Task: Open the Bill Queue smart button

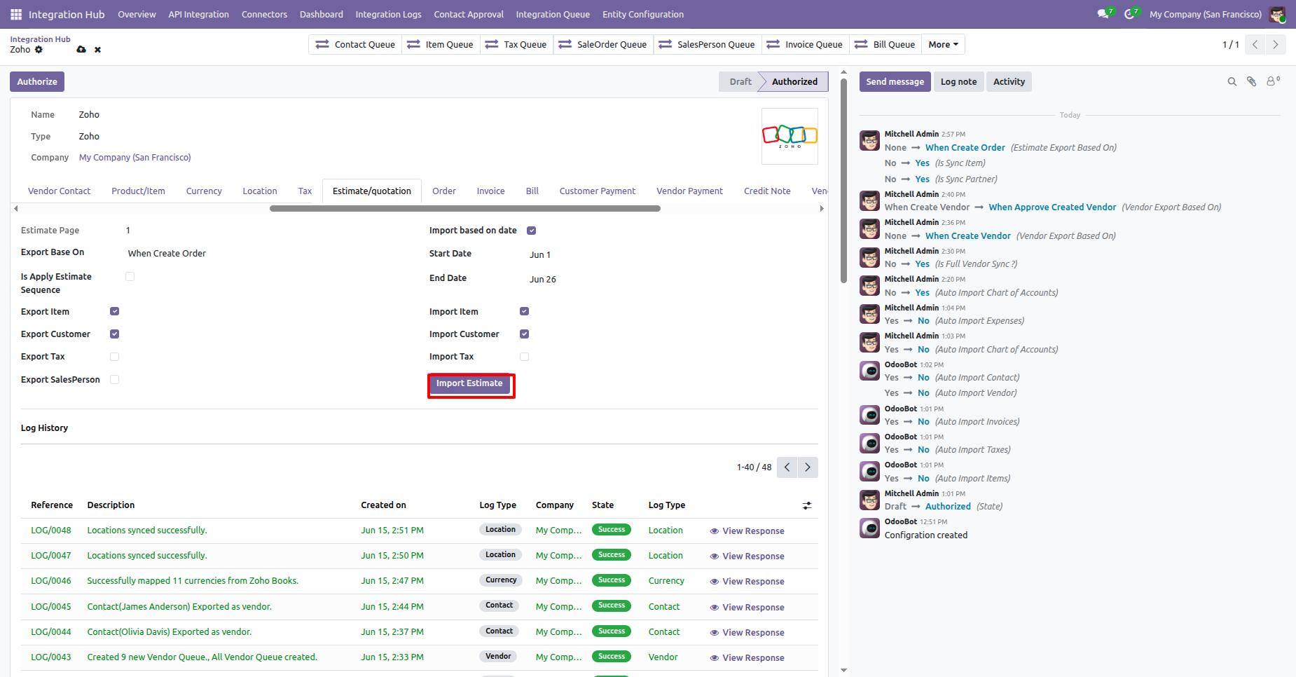Action: tap(885, 45)
